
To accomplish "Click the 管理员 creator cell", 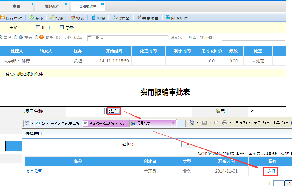I will (150, 171).
